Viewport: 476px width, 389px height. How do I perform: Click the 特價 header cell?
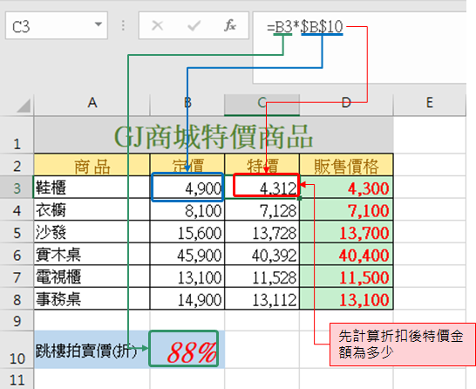(x=262, y=165)
